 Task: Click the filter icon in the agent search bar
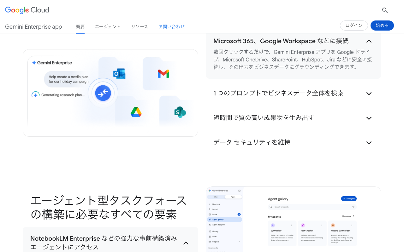(x=353, y=207)
